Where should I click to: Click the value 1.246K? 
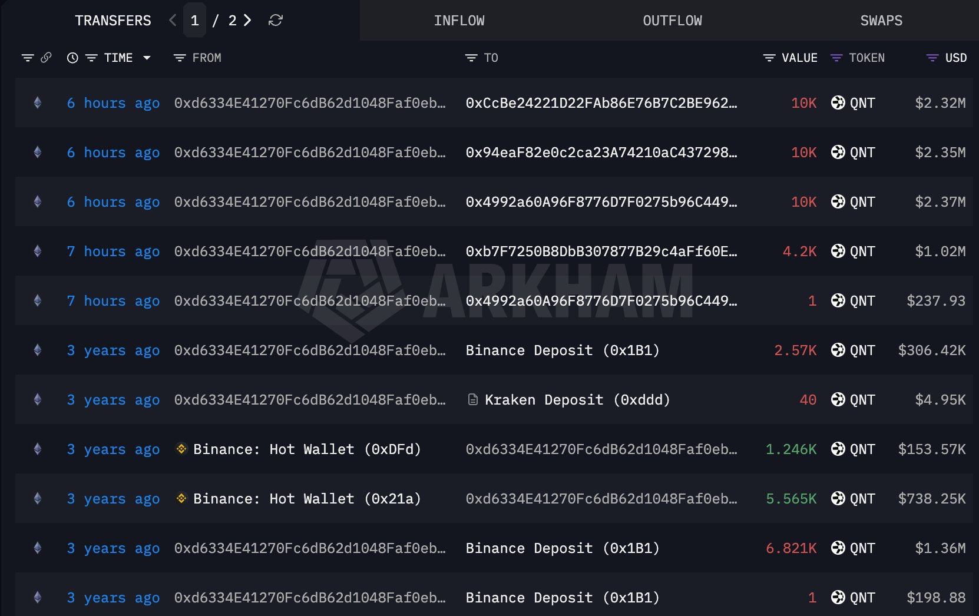[791, 449]
